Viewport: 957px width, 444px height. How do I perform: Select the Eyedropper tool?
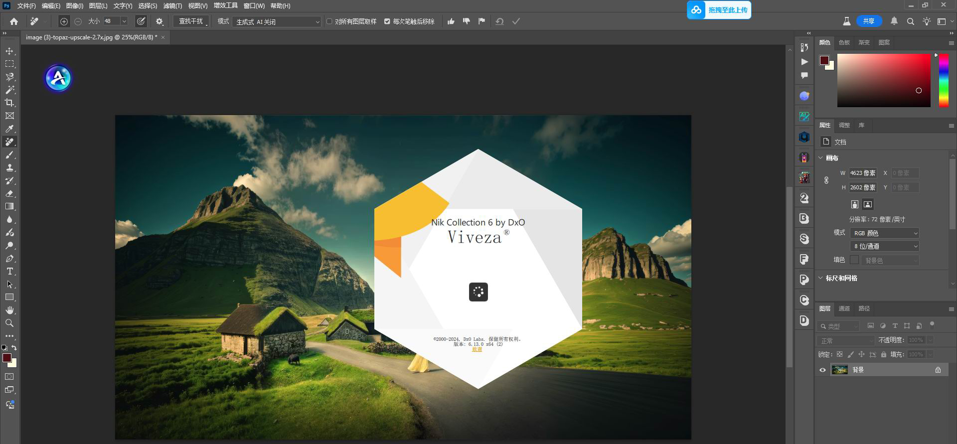click(x=9, y=129)
